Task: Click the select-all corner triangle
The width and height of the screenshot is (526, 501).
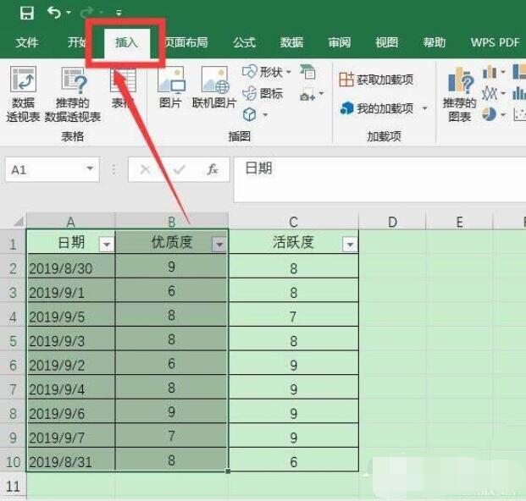Action: tap(19, 221)
